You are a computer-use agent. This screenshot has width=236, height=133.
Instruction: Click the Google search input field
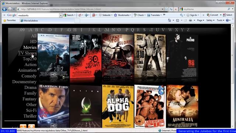(x=38, y=15)
